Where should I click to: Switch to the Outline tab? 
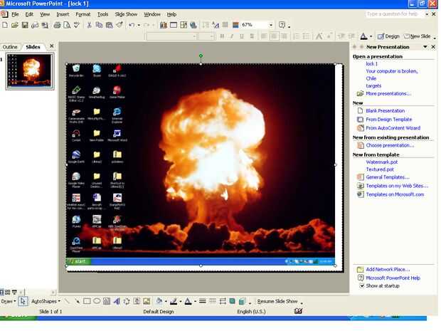pyautogui.click(x=10, y=47)
